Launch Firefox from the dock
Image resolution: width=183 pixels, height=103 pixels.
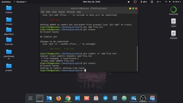click(x=58, y=98)
